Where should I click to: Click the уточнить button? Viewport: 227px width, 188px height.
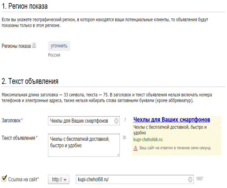coord(59,46)
